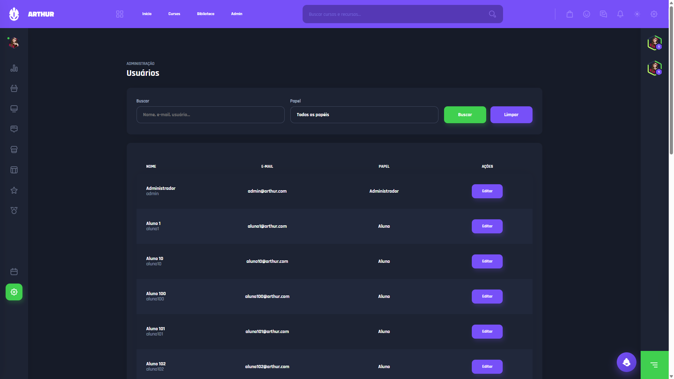Click the second hexagon avatar on right

(x=655, y=68)
